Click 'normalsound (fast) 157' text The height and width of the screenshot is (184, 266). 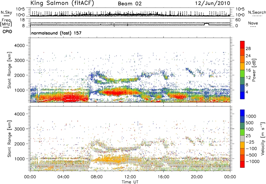56,33
